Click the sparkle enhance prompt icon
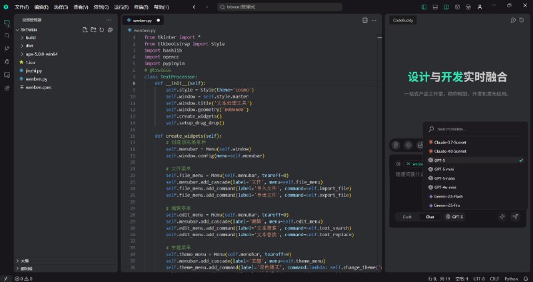The image size is (533, 282). click(502, 217)
